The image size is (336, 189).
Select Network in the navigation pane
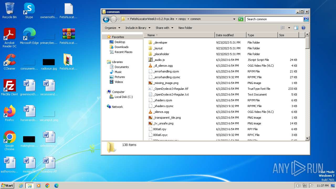[117, 107]
